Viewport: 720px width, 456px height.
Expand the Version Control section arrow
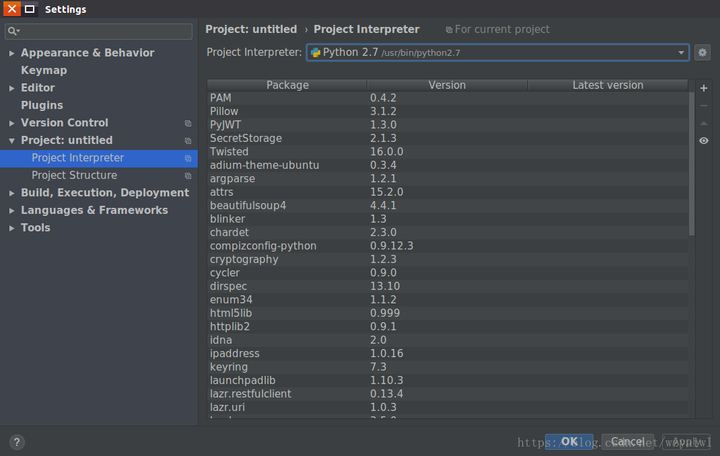point(11,123)
